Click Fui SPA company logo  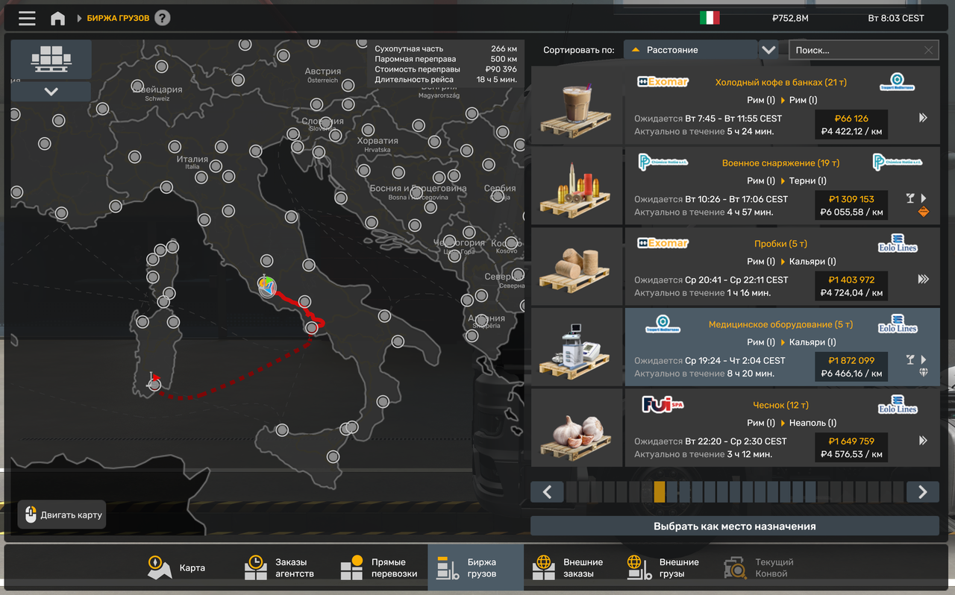coord(663,405)
